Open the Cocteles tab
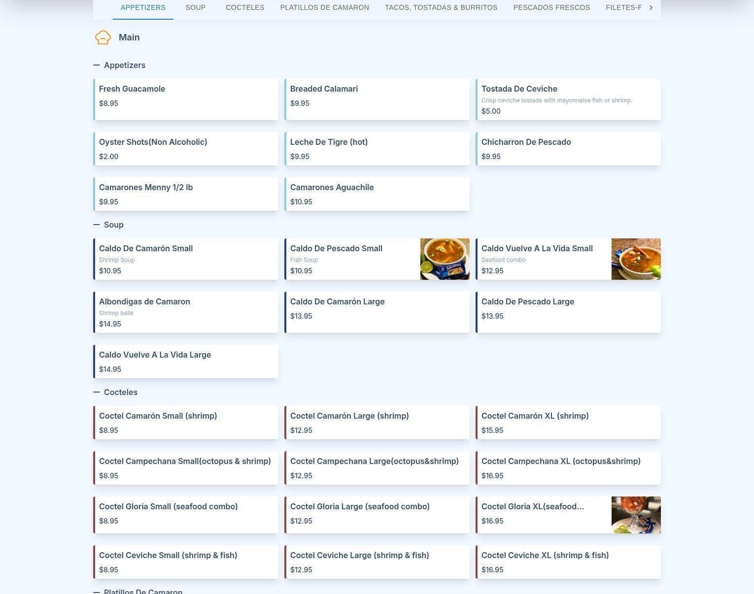This screenshot has width=754, height=594. 245,7
